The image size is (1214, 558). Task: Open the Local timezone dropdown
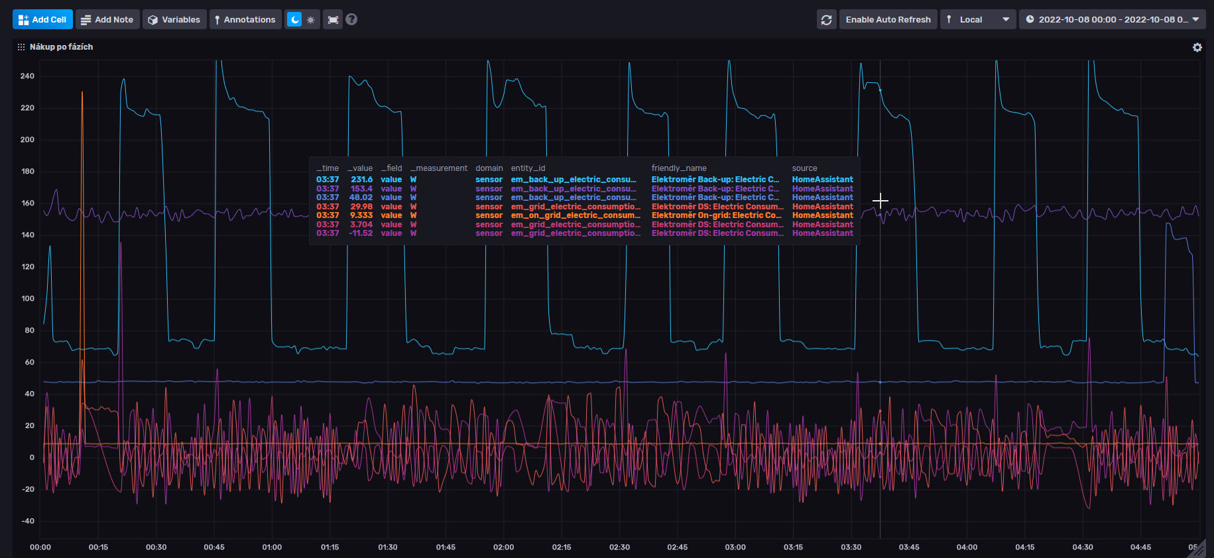coord(977,19)
